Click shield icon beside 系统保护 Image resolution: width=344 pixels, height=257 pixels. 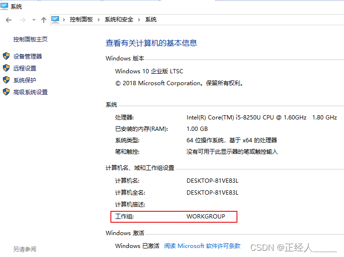tap(6, 80)
